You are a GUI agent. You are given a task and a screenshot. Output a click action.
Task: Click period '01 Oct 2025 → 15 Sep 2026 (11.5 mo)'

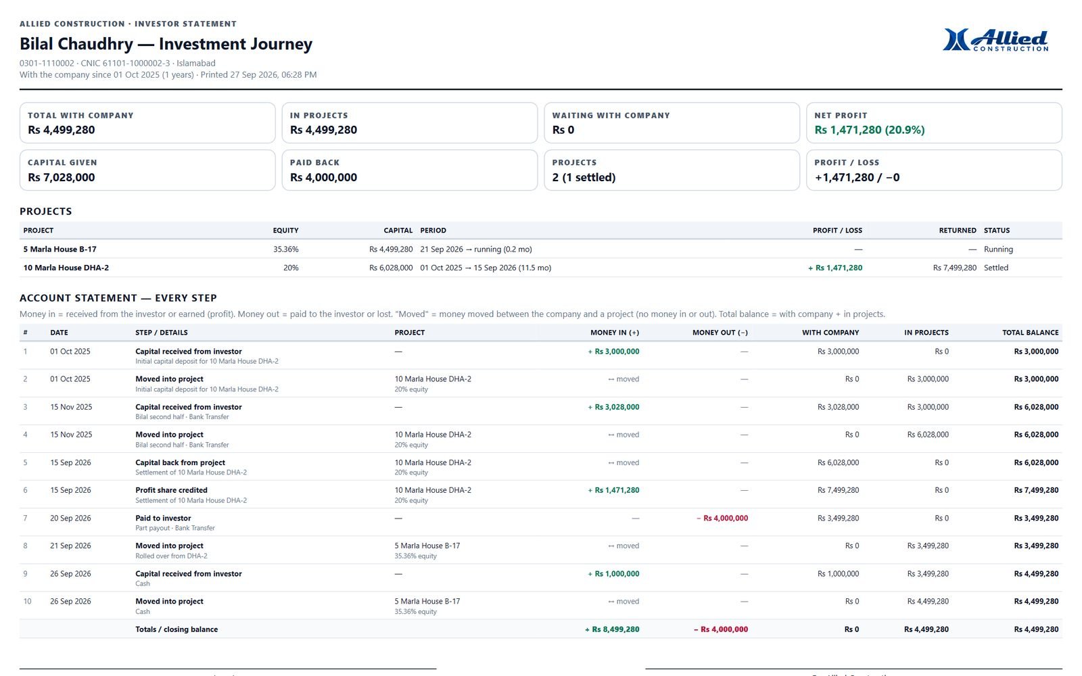click(486, 268)
